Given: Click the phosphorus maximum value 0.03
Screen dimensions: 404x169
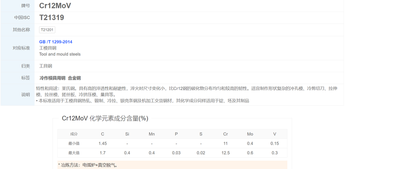Looking at the screenshot, I should [176, 153].
